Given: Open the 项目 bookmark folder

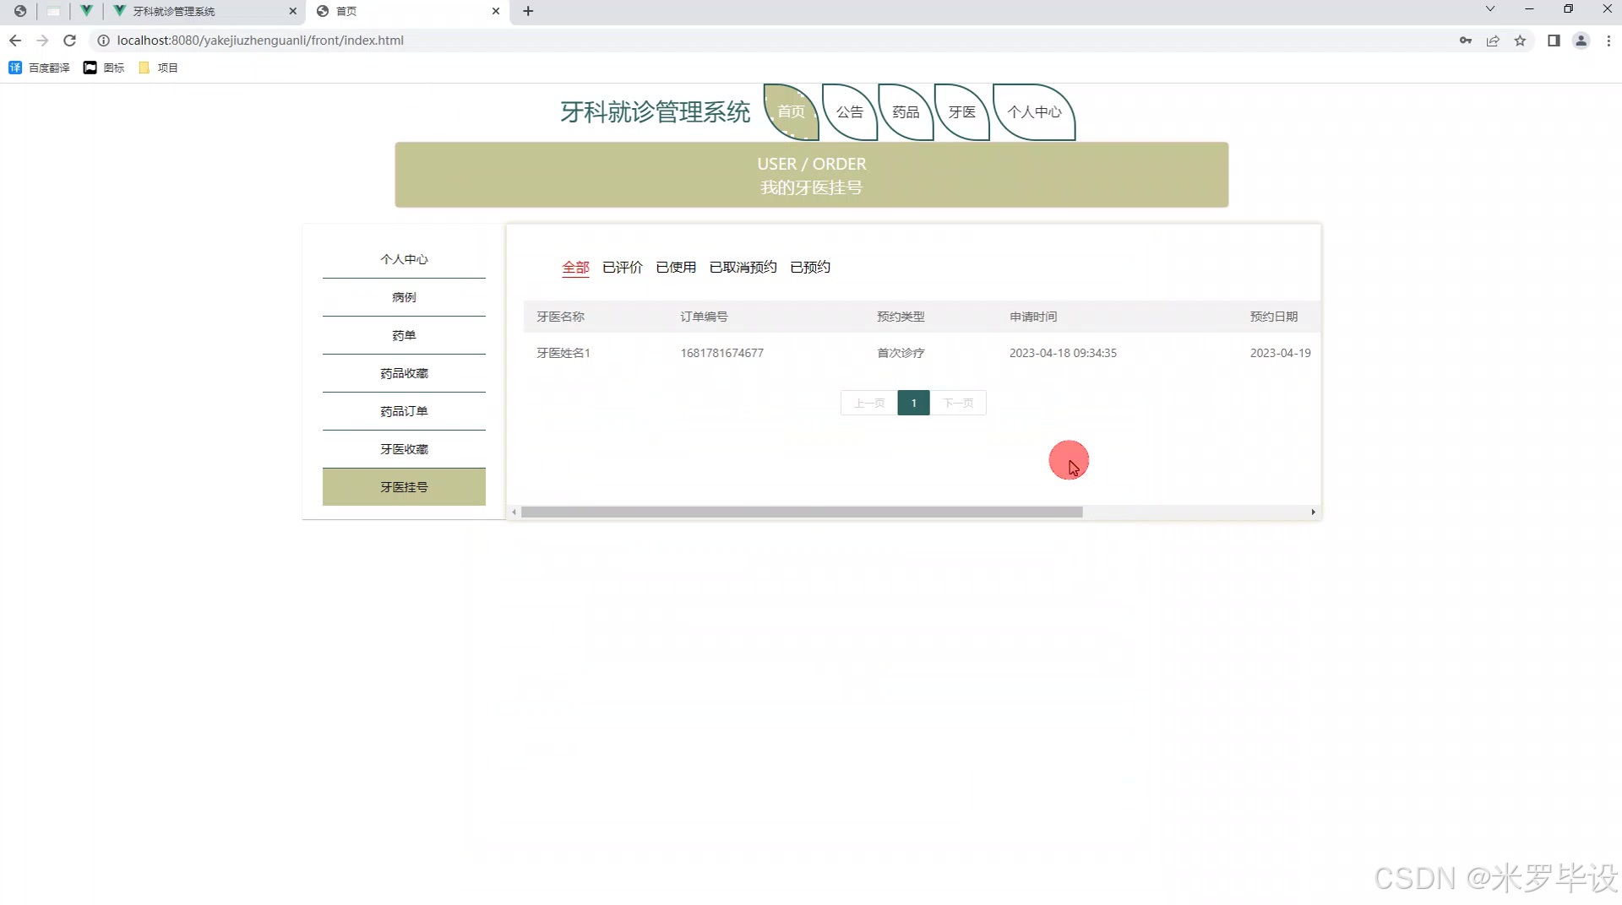Looking at the screenshot, I should pos(158,68).
